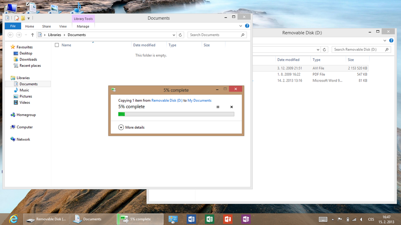The image size is (401, 225).
Task: Open Explorer help question mark icon
Action: [x=247, y=26]
